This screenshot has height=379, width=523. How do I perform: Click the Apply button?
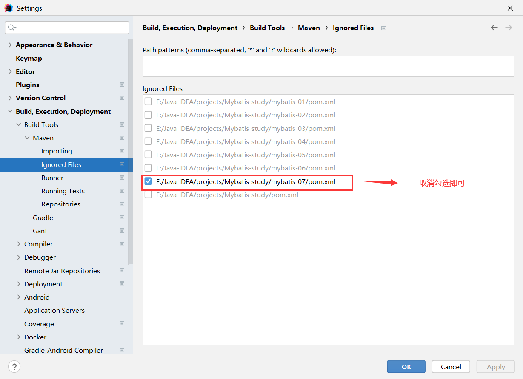(x=496, y=367)
